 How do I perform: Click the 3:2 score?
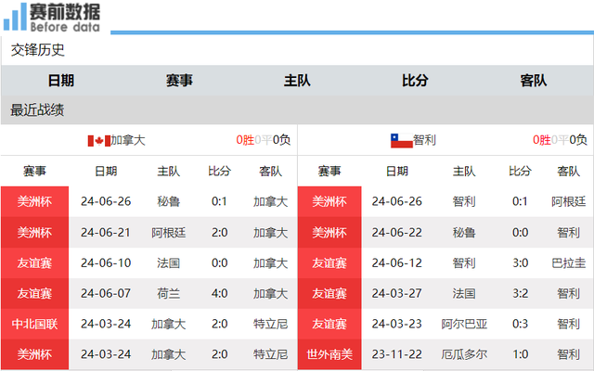520,293
